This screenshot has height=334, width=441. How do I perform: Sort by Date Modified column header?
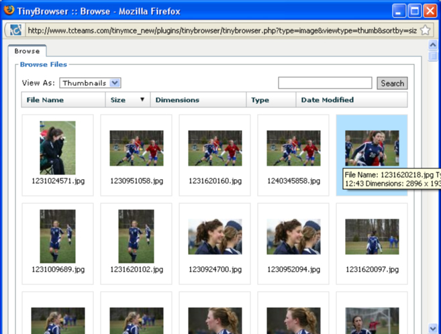[352, 100]
